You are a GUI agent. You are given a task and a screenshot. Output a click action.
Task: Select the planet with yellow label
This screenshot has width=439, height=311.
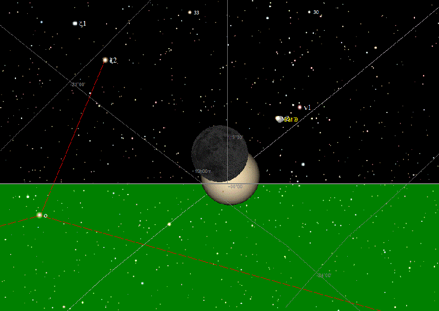(x=279, y=119)
